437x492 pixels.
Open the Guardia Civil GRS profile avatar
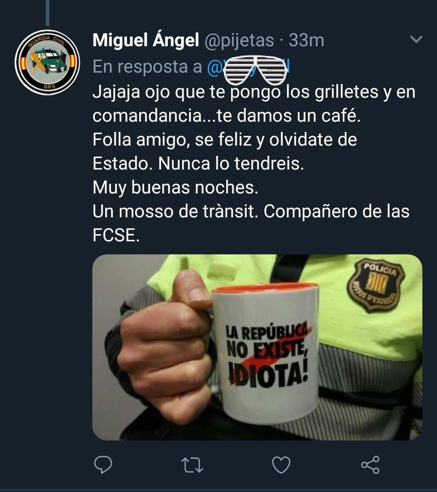[x=47, y=62]
